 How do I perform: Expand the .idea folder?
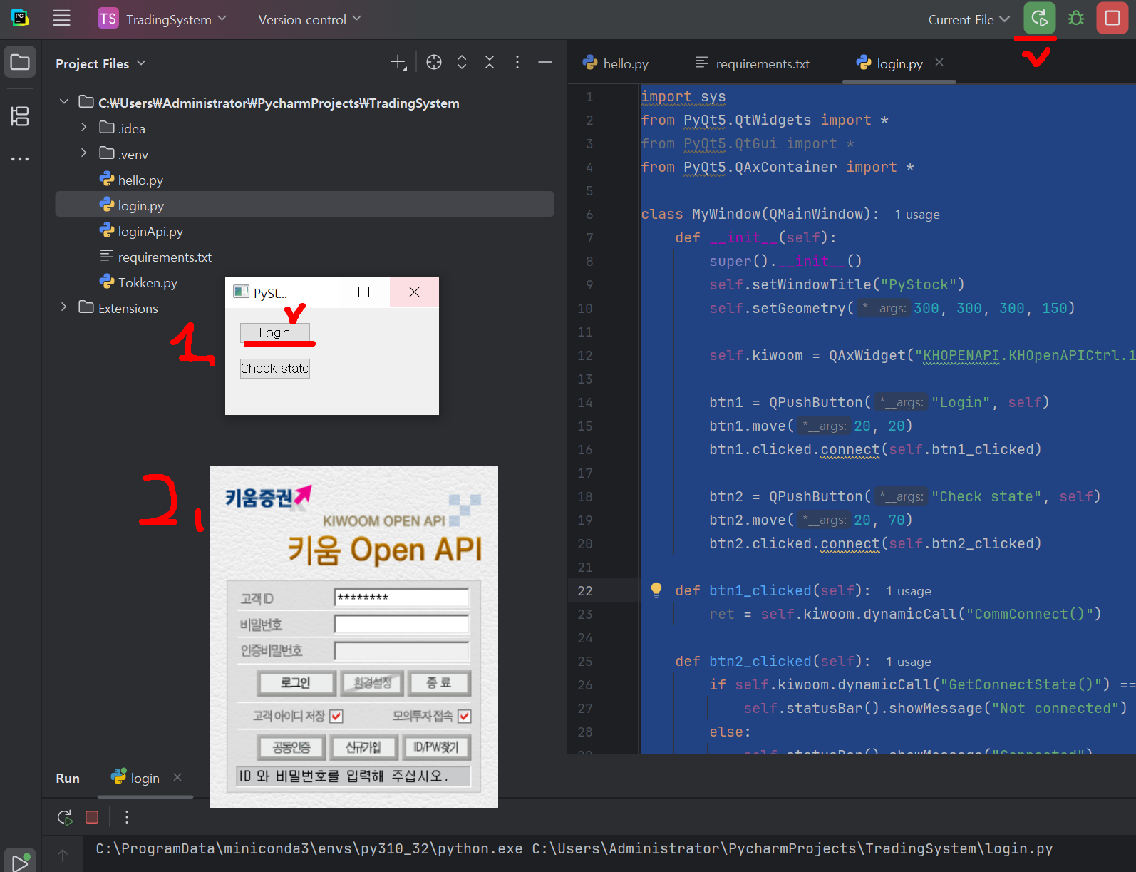pyautogui.click(x=83, y=128)
